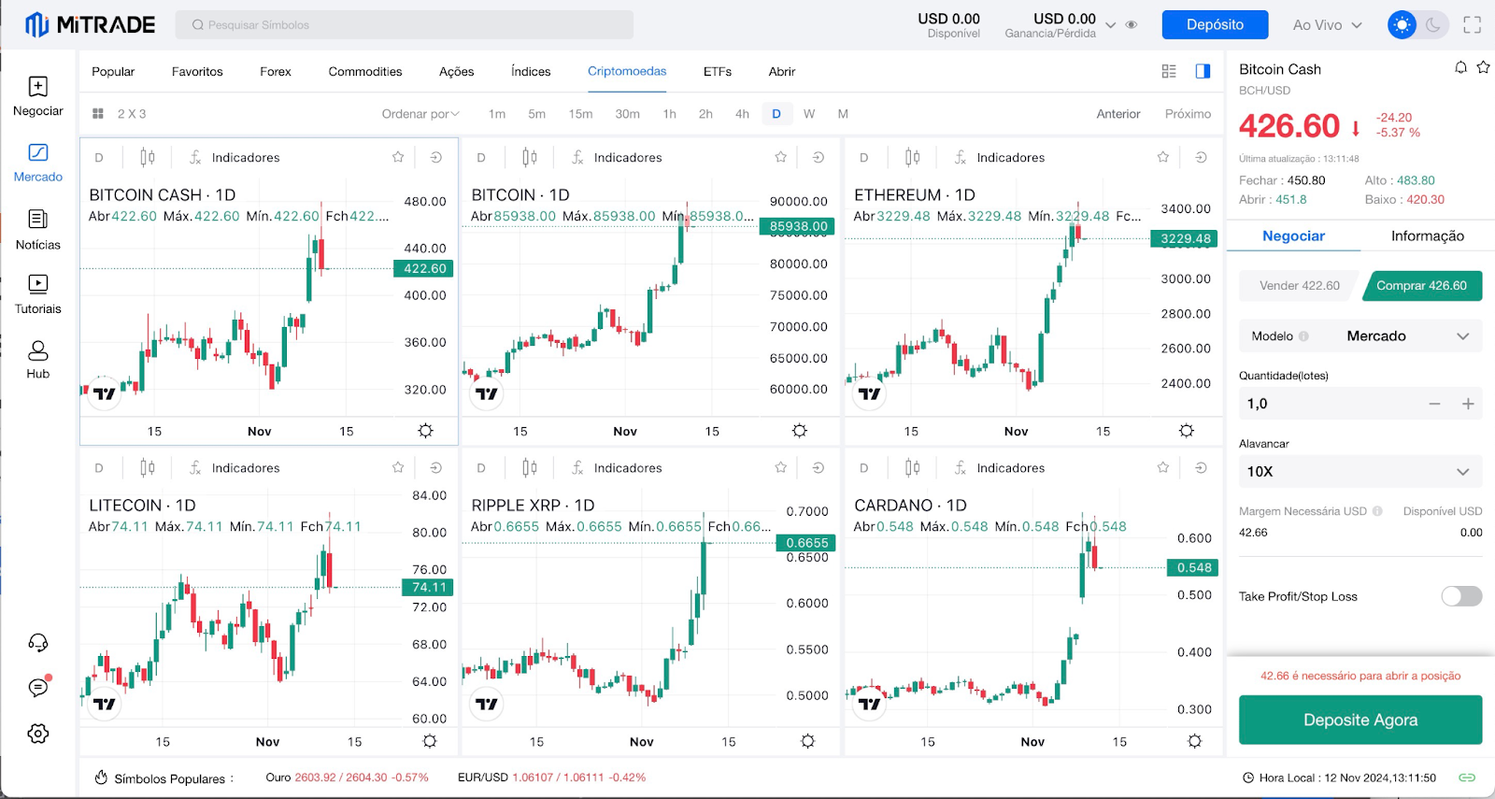Screen dimensions: 1495x799
Task: Select the 4h timeframe
Action: point(742,114)
